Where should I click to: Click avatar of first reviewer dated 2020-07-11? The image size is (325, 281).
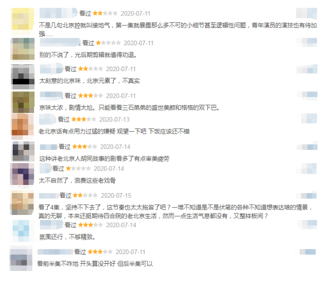pyautogui.click(x=23, y=21)
